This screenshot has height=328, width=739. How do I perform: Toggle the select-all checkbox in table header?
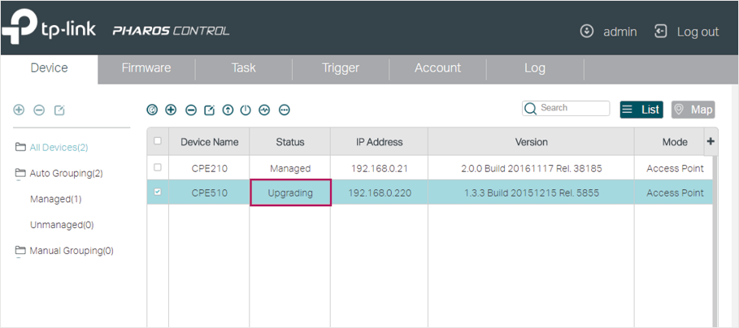click(158, 140)
